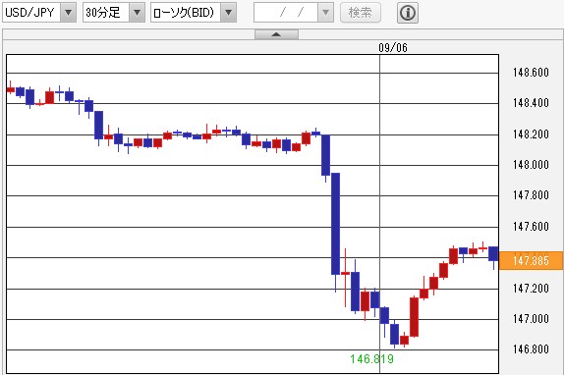Open the date picker dropdown arrow
Image resolution: width=564 pixels, height=375 pixels.
point(325,13)
